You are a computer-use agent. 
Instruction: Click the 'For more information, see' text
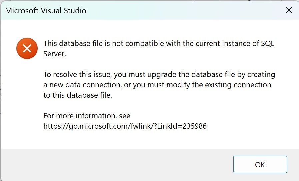pos(87,116)
